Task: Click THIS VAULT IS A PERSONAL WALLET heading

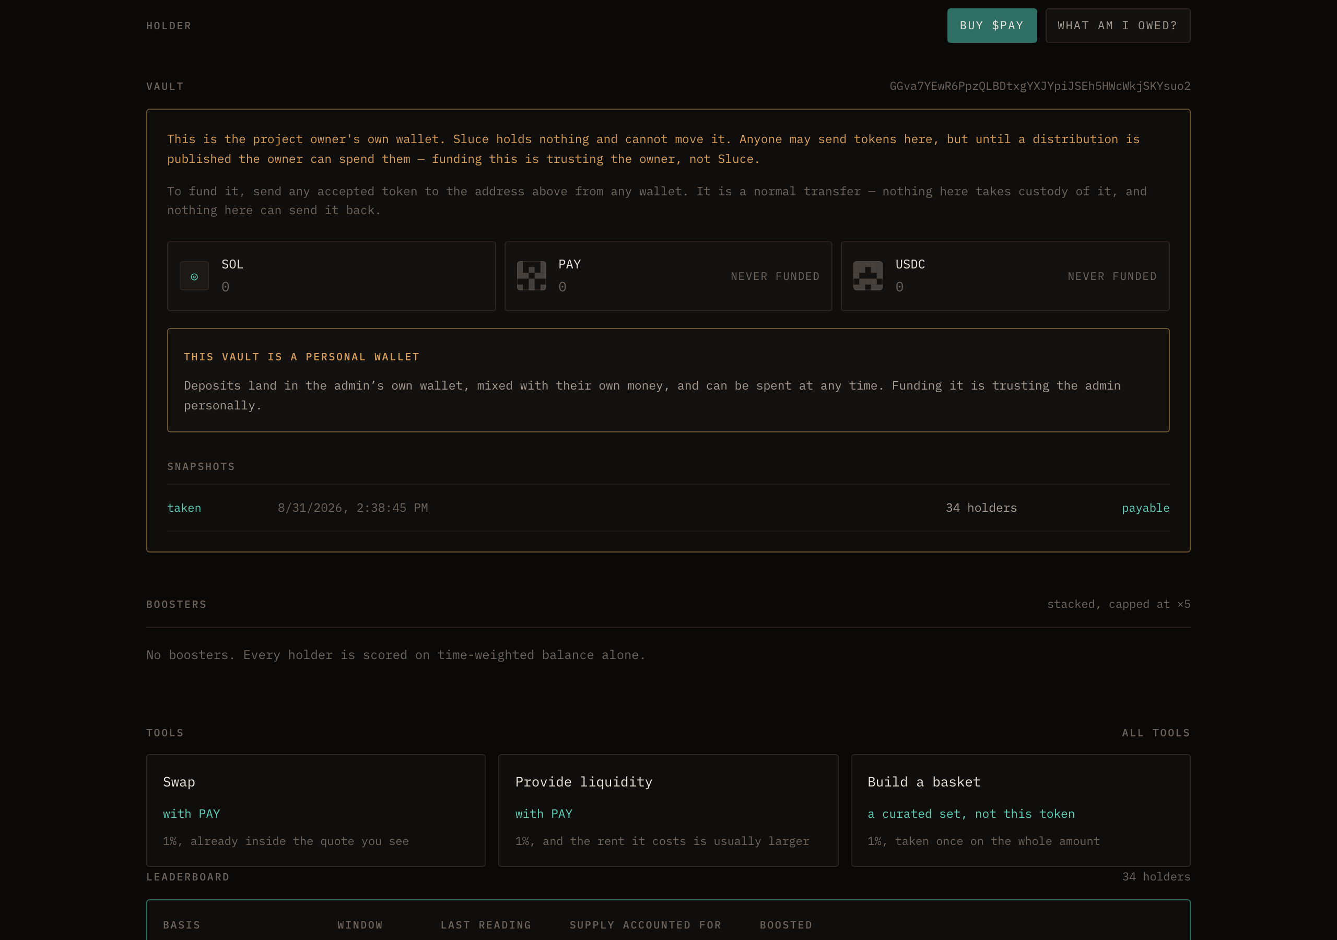Action: click(x=302, y=357)
